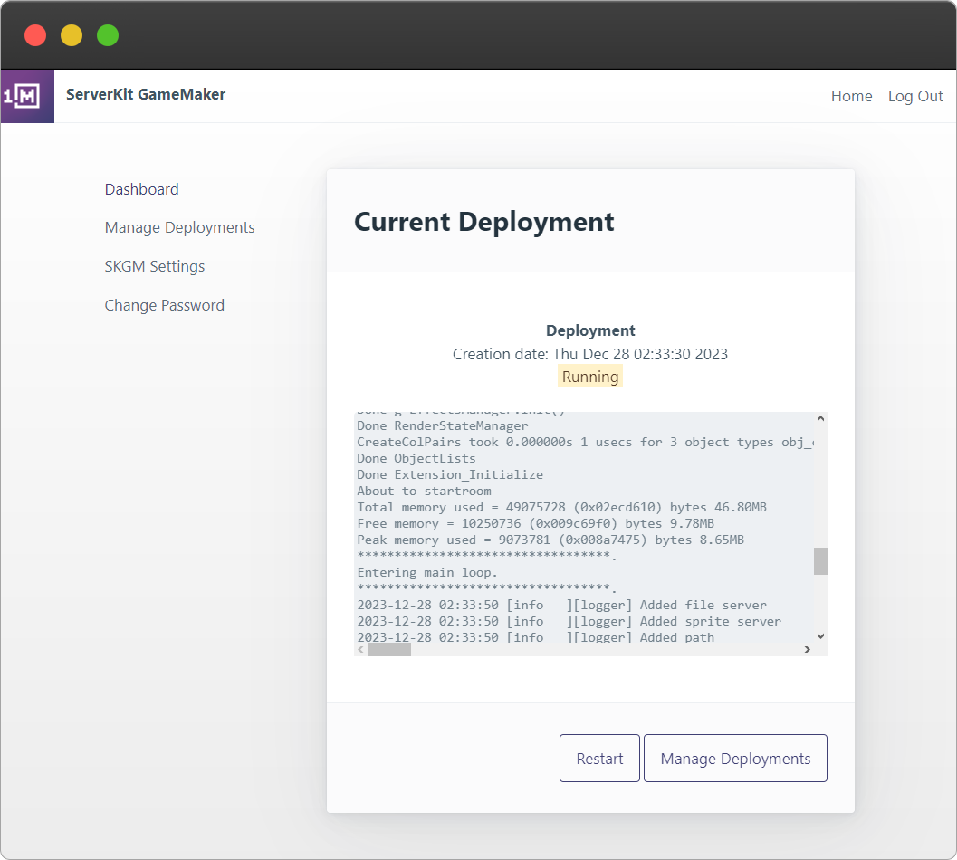
Task: Go to SKGM Settings
Action: 155,267
